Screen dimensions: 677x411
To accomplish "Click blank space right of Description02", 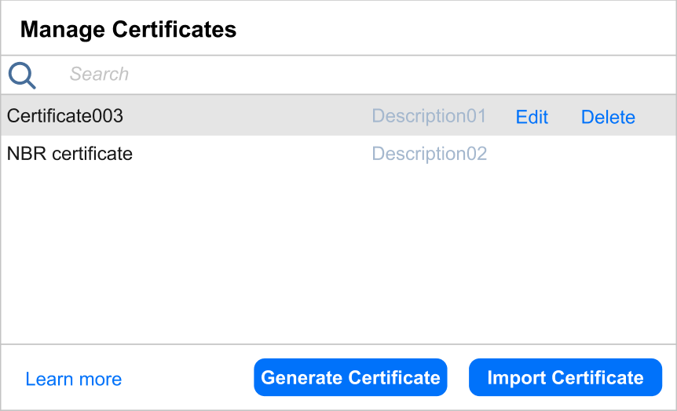I will (581, 154).
